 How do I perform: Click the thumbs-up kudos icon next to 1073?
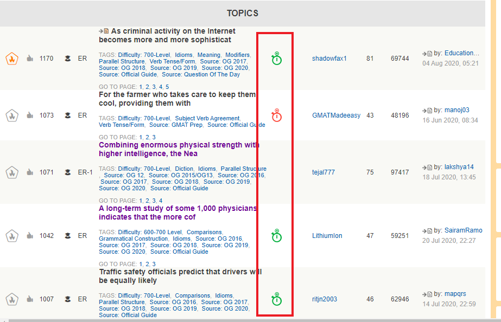point(30,115)
